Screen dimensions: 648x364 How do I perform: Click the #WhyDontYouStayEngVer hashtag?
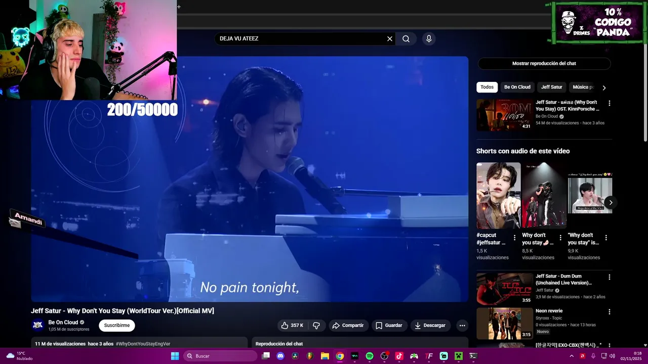pos(143,344)
